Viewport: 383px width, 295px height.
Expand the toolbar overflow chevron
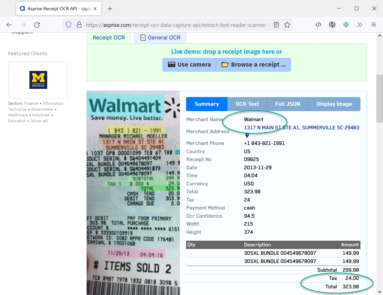[x=360, y=25]
